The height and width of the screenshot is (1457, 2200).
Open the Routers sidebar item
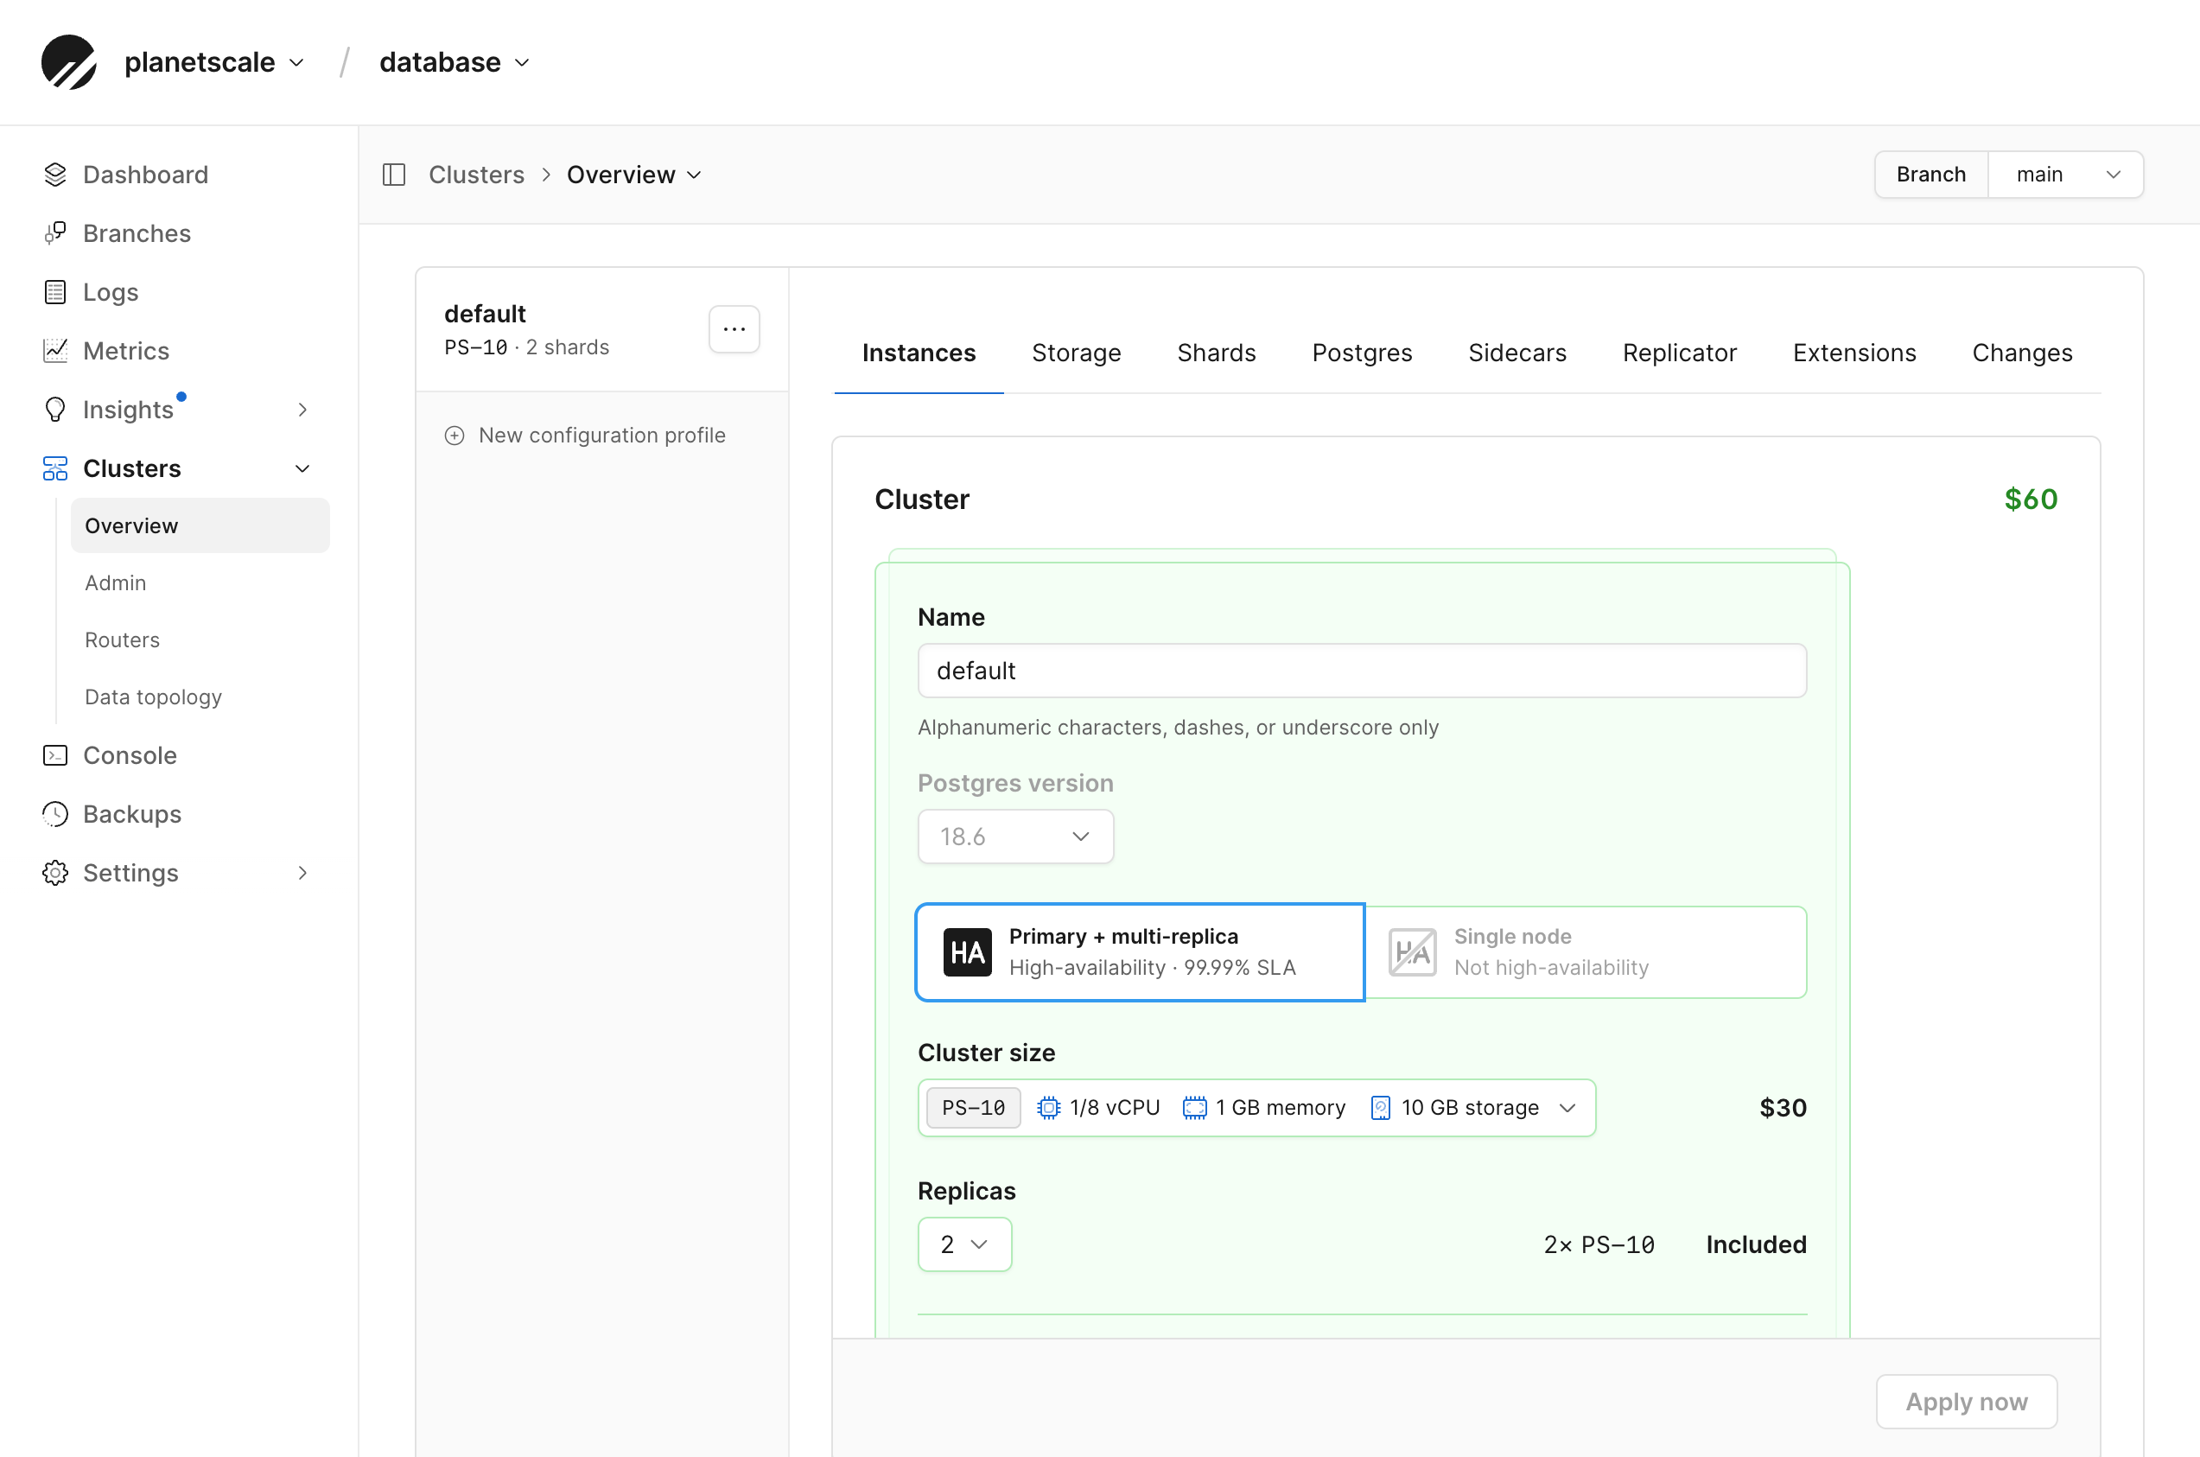pyautogui.click(x=122, y=640)
